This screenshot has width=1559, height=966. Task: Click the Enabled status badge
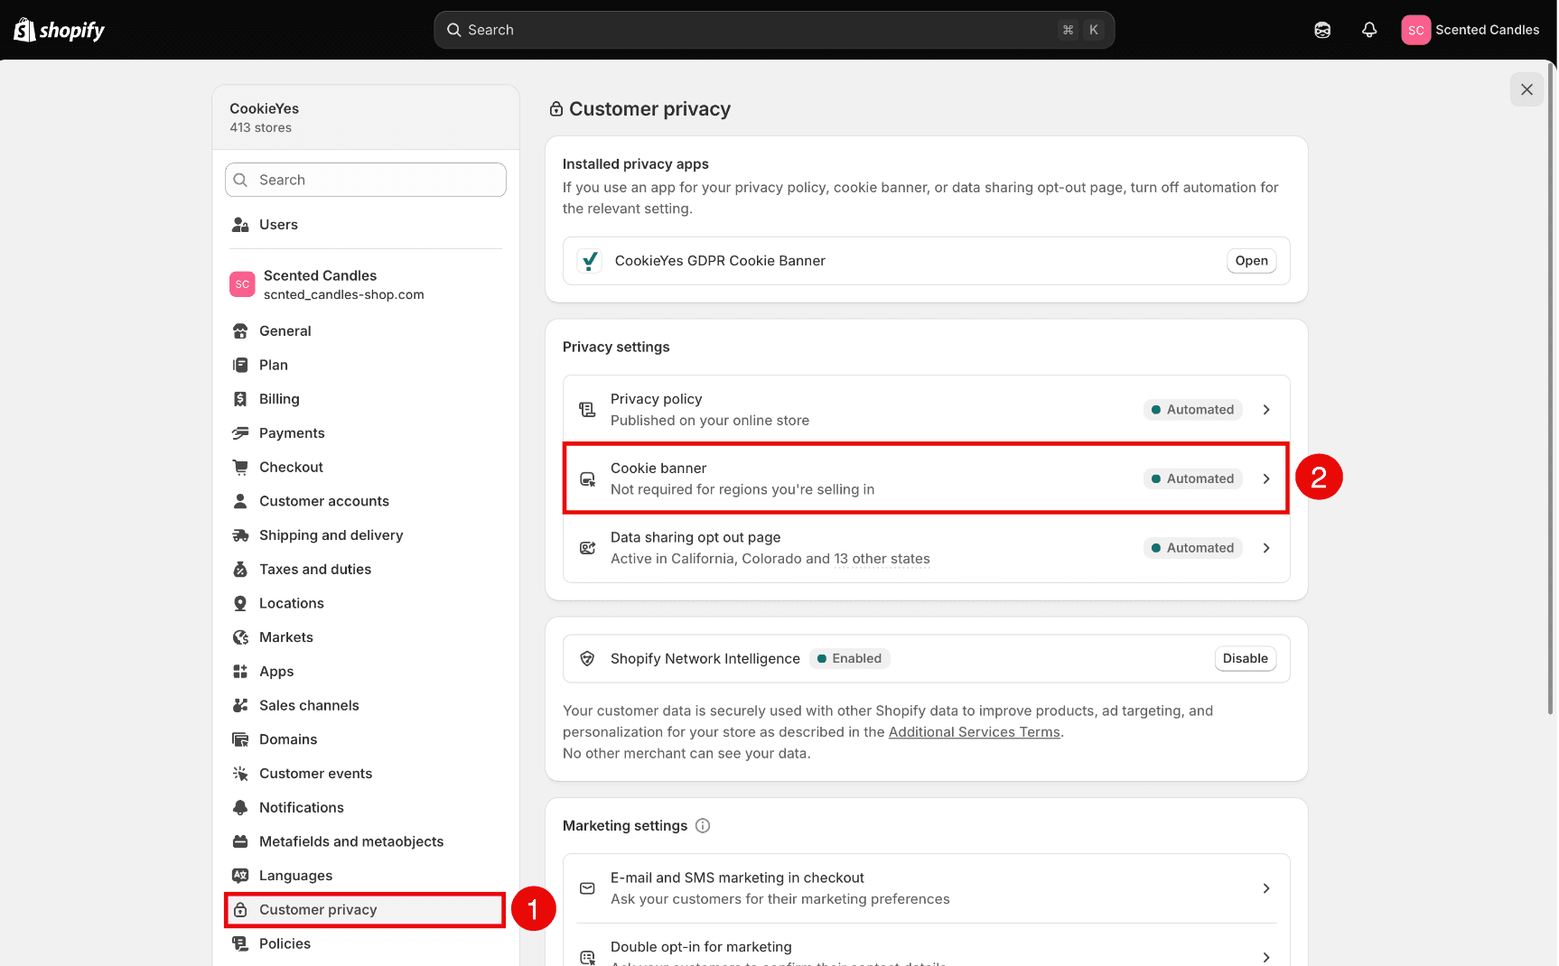tap(849, 658)
